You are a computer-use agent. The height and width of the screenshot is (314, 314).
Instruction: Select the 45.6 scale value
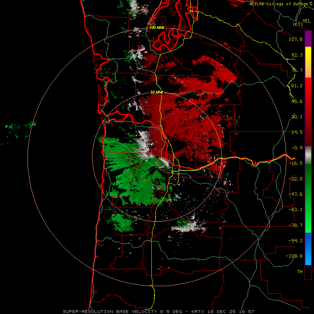pos(297,101)
